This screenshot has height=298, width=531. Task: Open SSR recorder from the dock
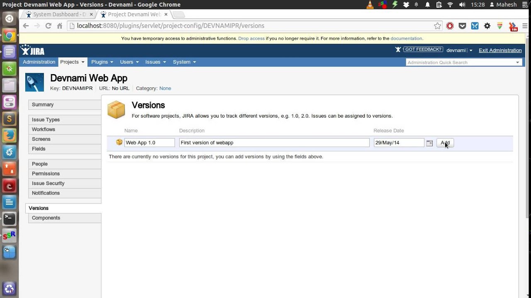9,236
